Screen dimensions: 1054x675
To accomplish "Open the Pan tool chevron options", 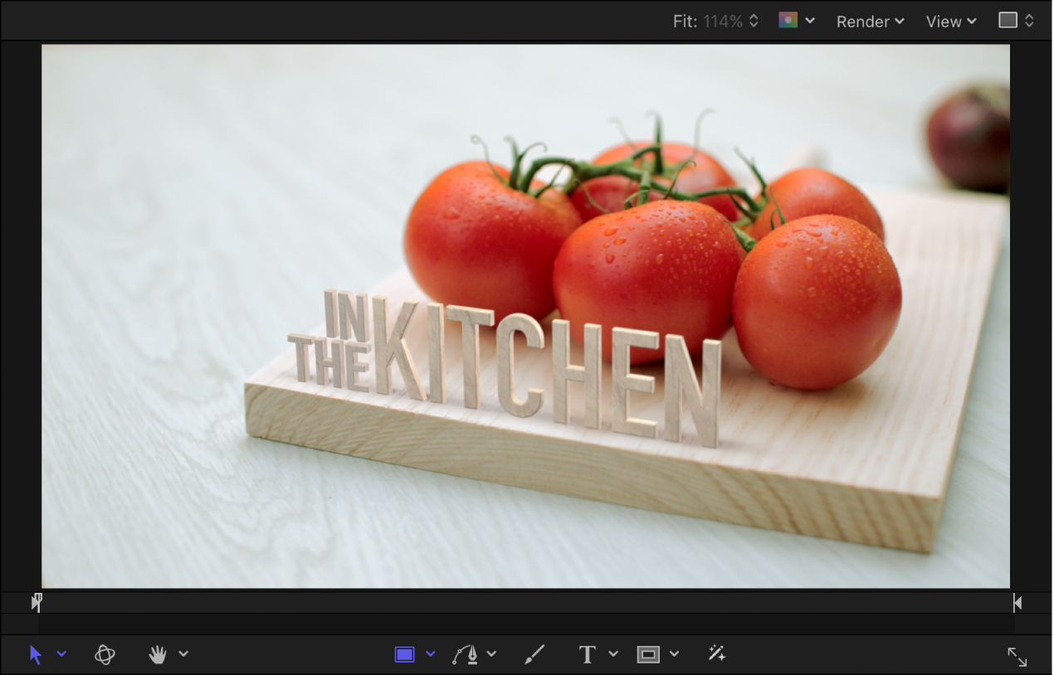I will click(183, 654).
